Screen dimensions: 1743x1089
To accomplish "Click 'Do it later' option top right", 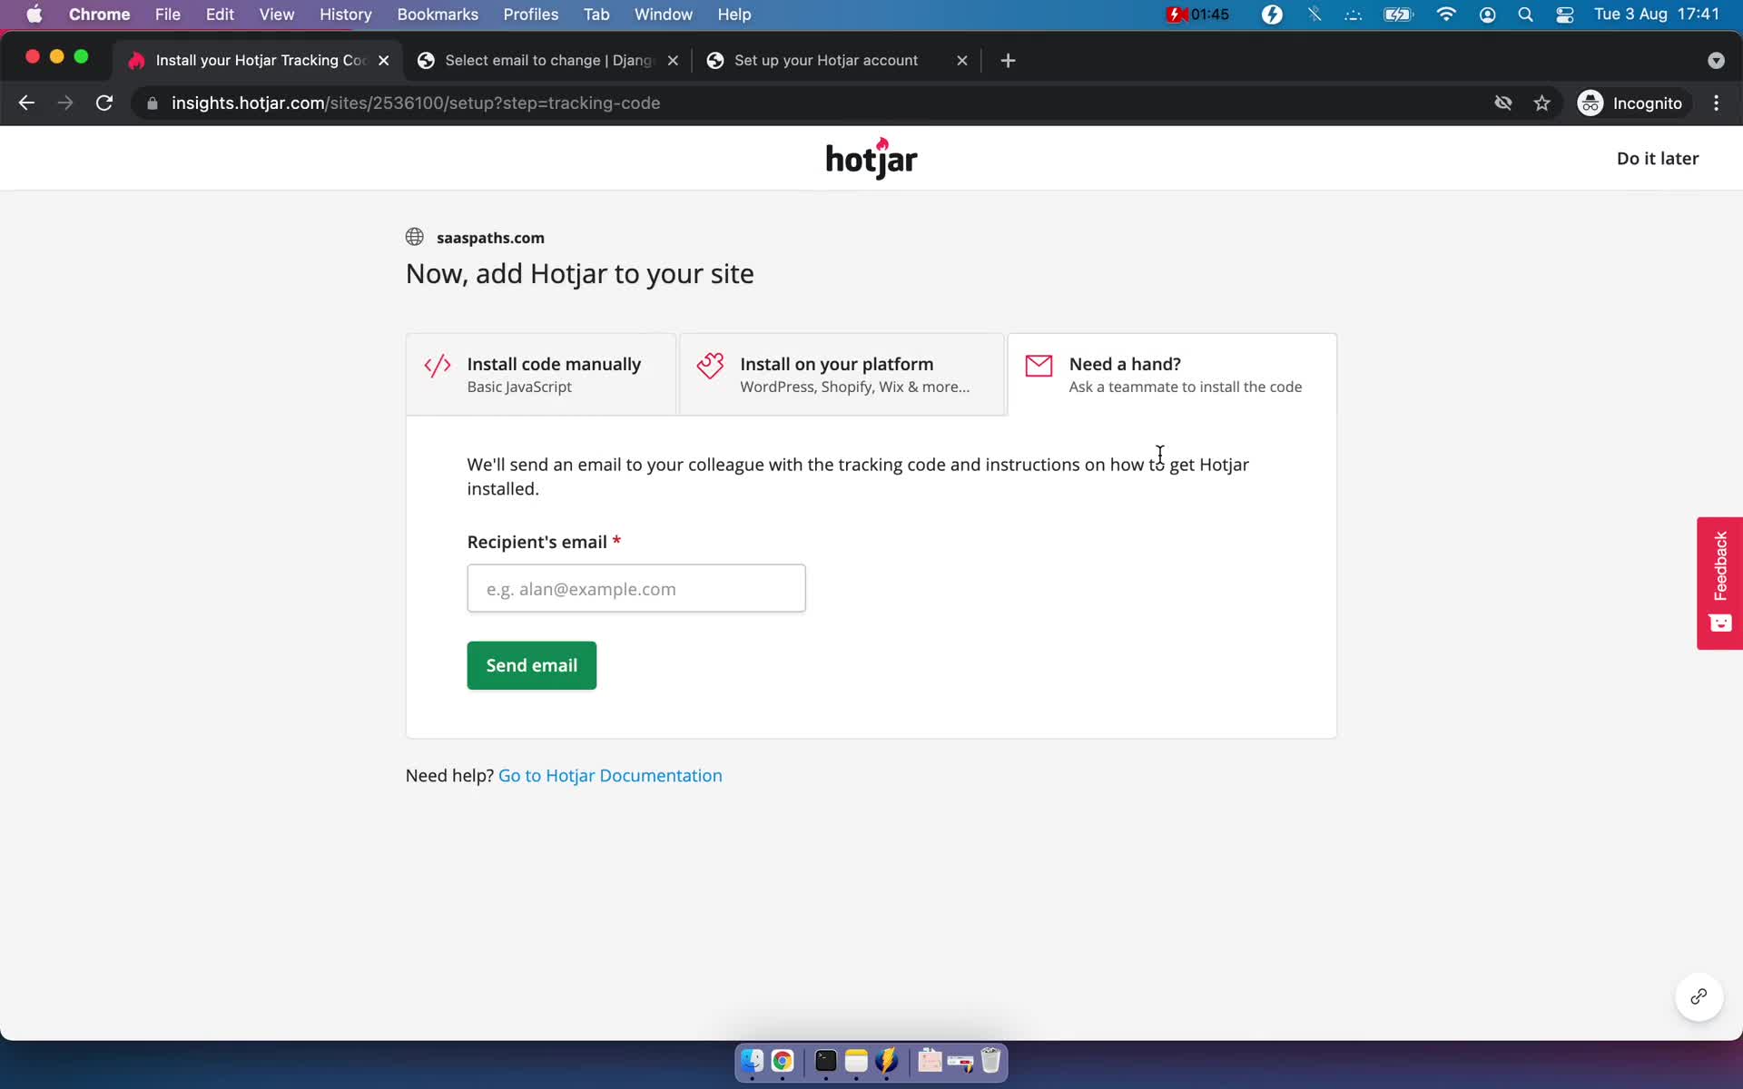I will click(1658, 158).
